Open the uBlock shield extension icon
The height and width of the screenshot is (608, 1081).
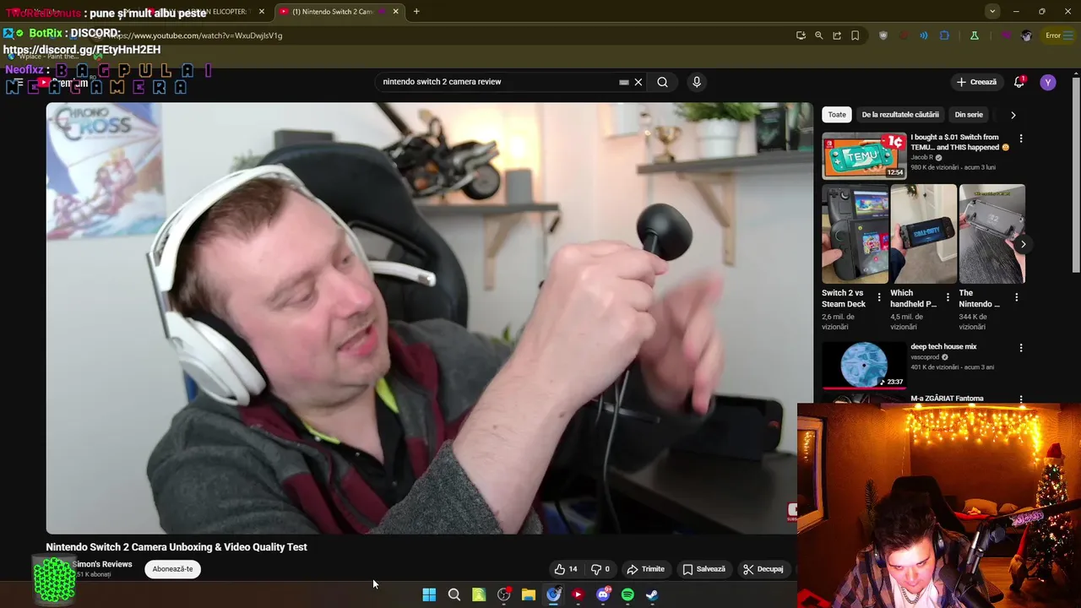click(x=883, y=35)
